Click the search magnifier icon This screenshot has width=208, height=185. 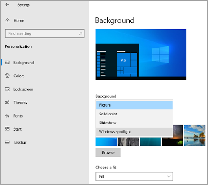[x=80, y=33]
